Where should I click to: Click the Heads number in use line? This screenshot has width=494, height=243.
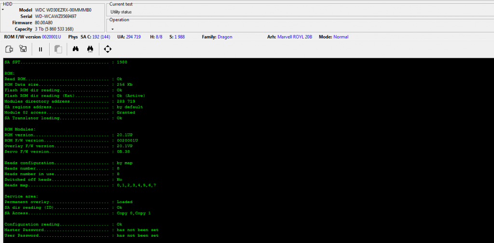(62, 174)
